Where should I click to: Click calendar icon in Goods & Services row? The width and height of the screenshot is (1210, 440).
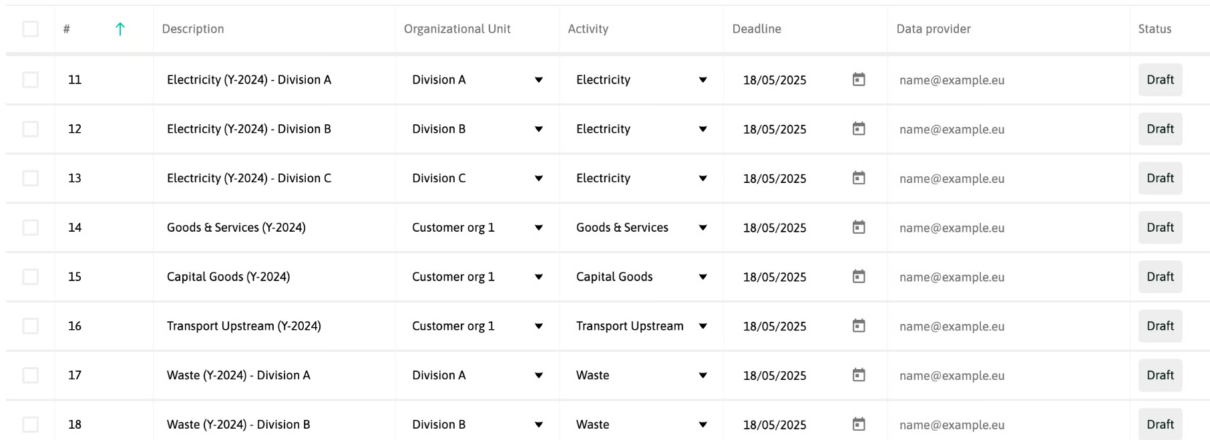click(859, 227)
